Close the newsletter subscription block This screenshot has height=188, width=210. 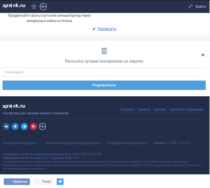[x=203, y=55]
